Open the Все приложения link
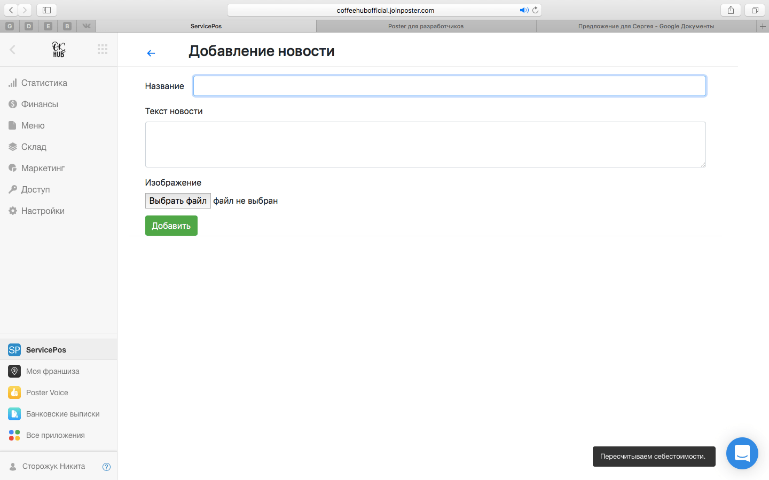The width and height of the screenshot is (769, 480). (55, 435)
